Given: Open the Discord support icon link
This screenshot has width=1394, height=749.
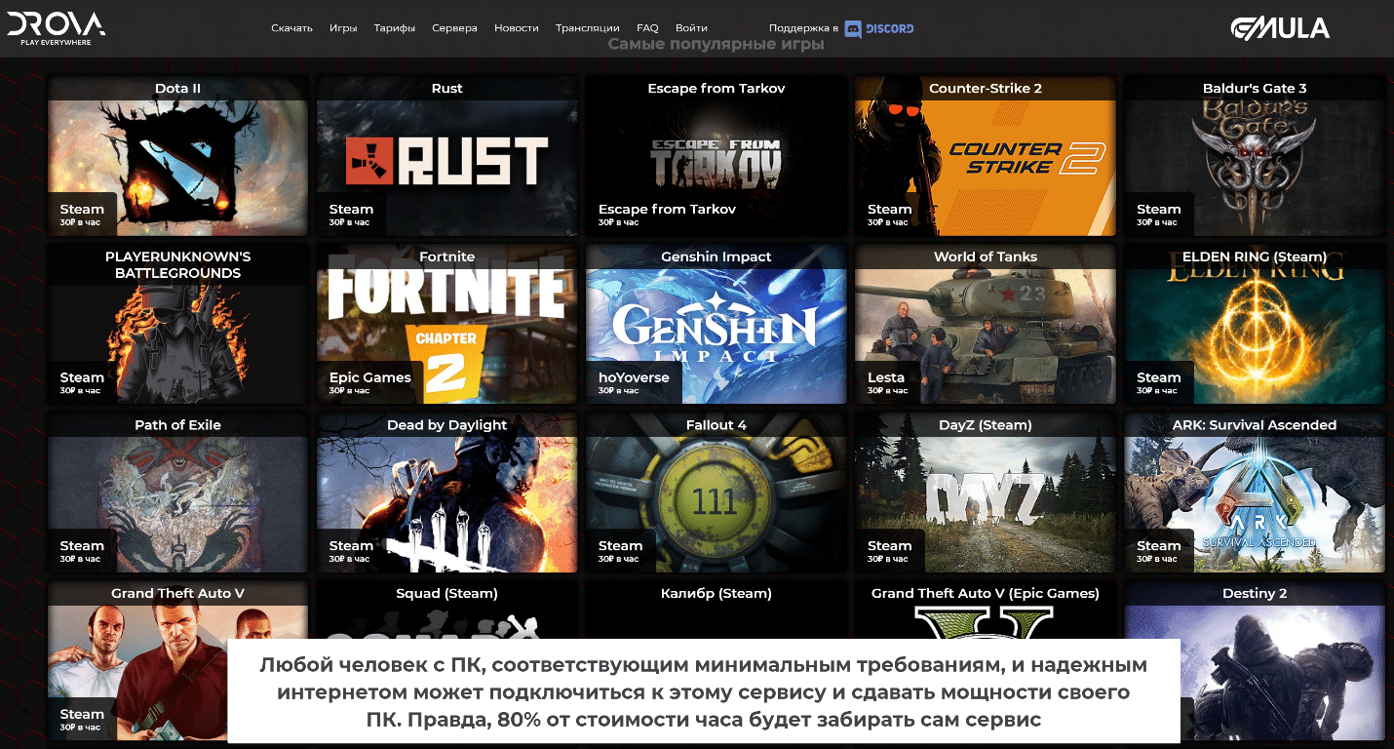Looking at the screenshot, I should click(x=878, y=28).
